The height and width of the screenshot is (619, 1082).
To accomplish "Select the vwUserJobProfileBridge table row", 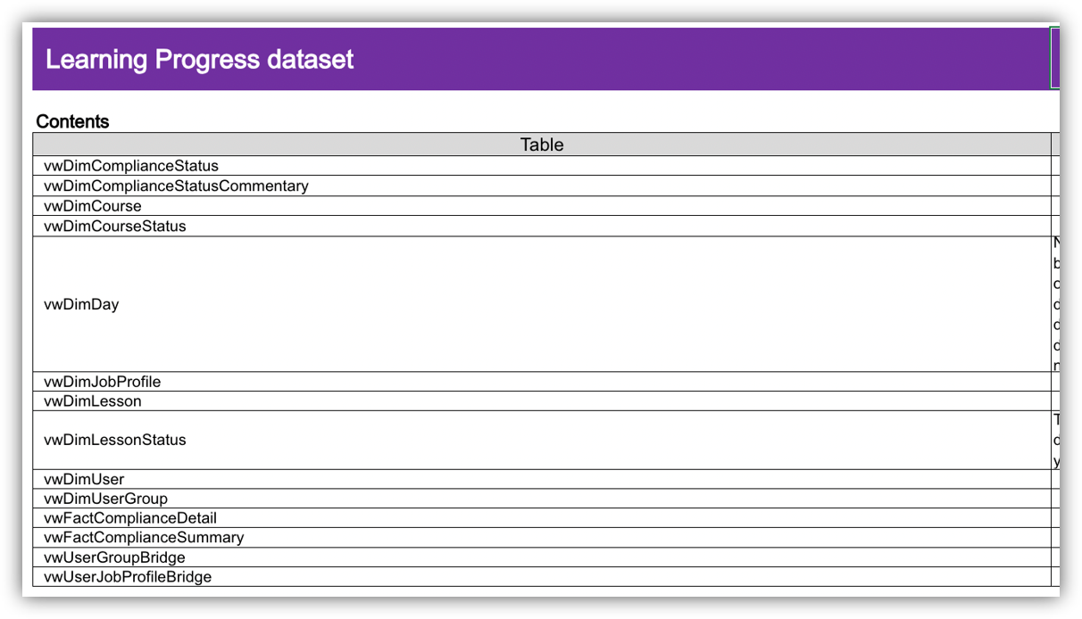I will pos(127,576).
